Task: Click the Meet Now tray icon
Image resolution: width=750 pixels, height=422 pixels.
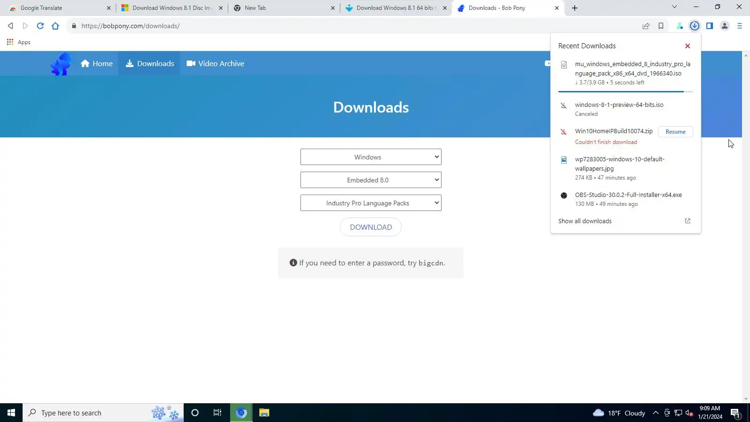Action: click(667, 413)
